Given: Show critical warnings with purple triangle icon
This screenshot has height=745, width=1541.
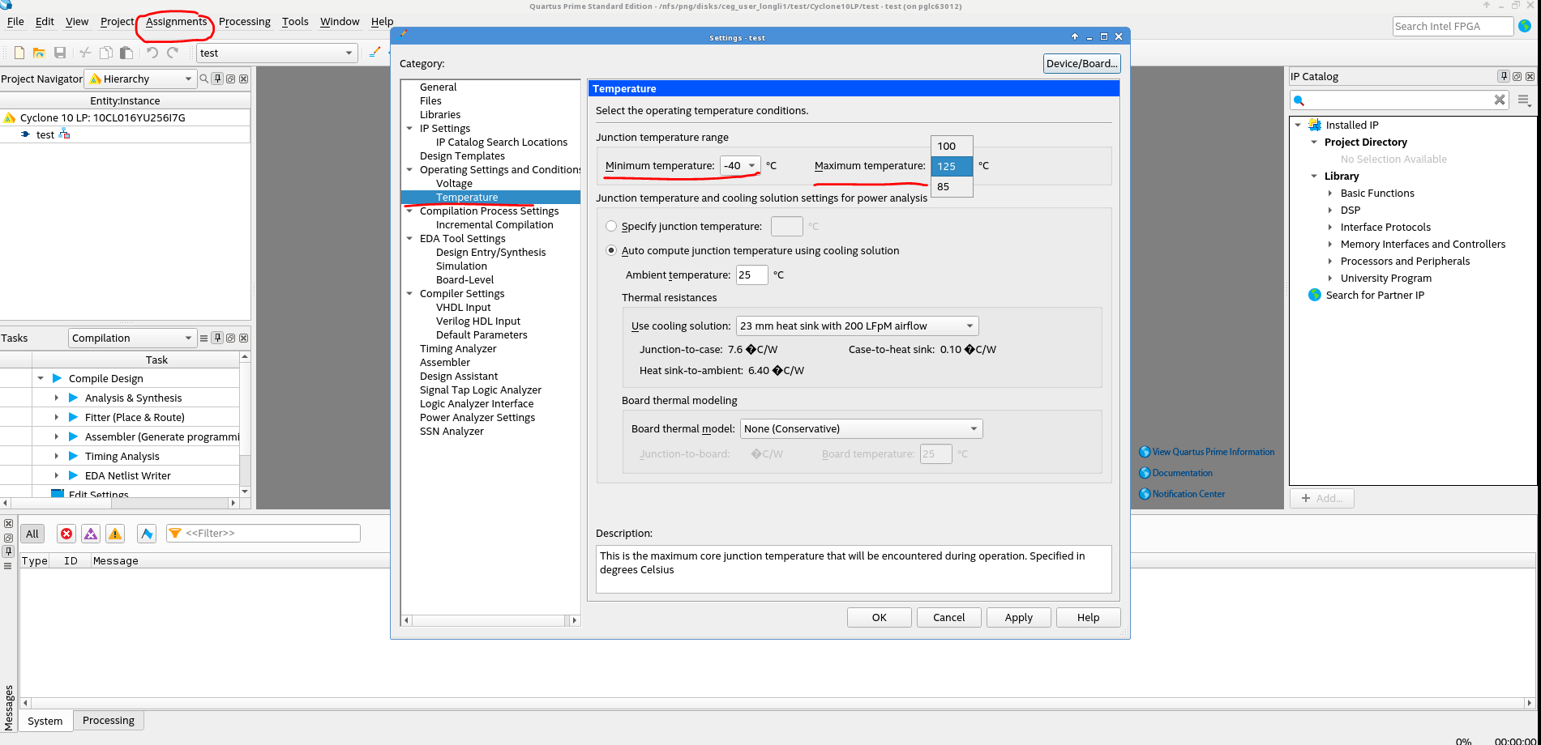Looking at the screenshot, I should coord(91,534).
